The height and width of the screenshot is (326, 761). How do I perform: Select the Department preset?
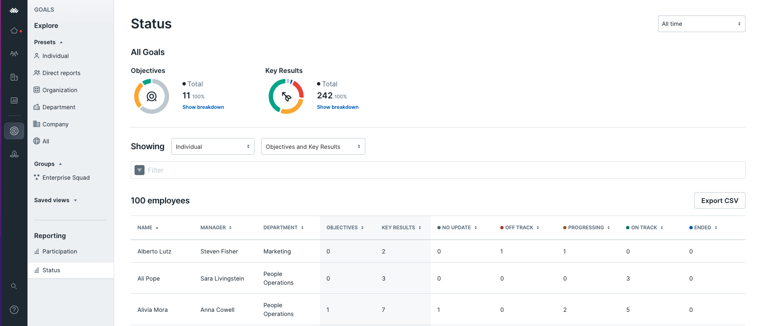pyautogui.click(x=55, y=107)
